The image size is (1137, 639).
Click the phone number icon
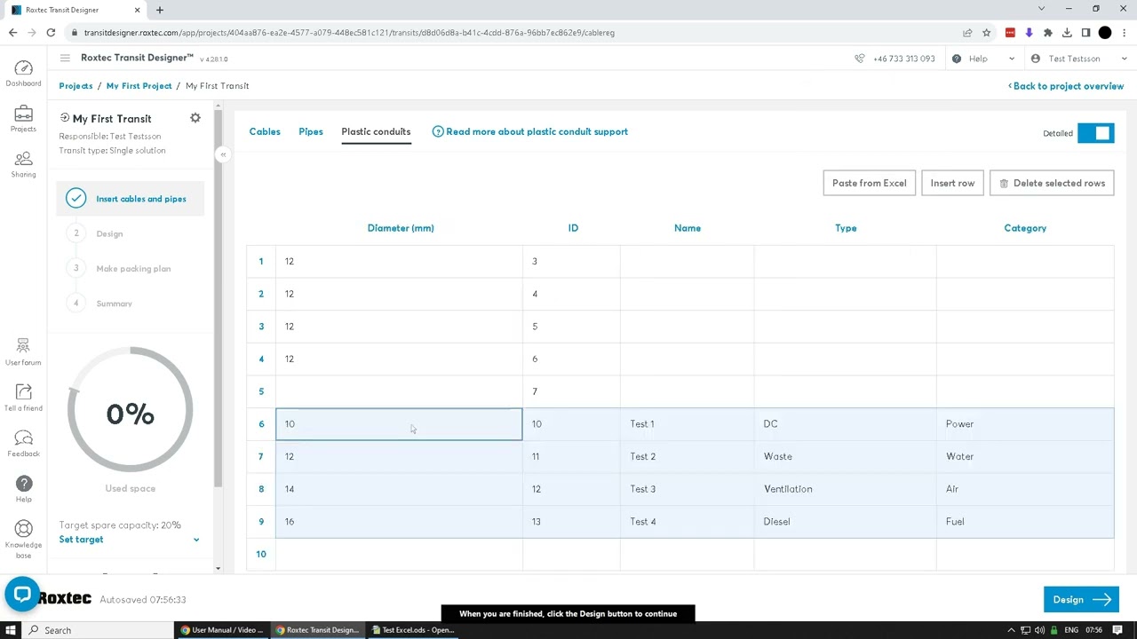coord(860,59)
